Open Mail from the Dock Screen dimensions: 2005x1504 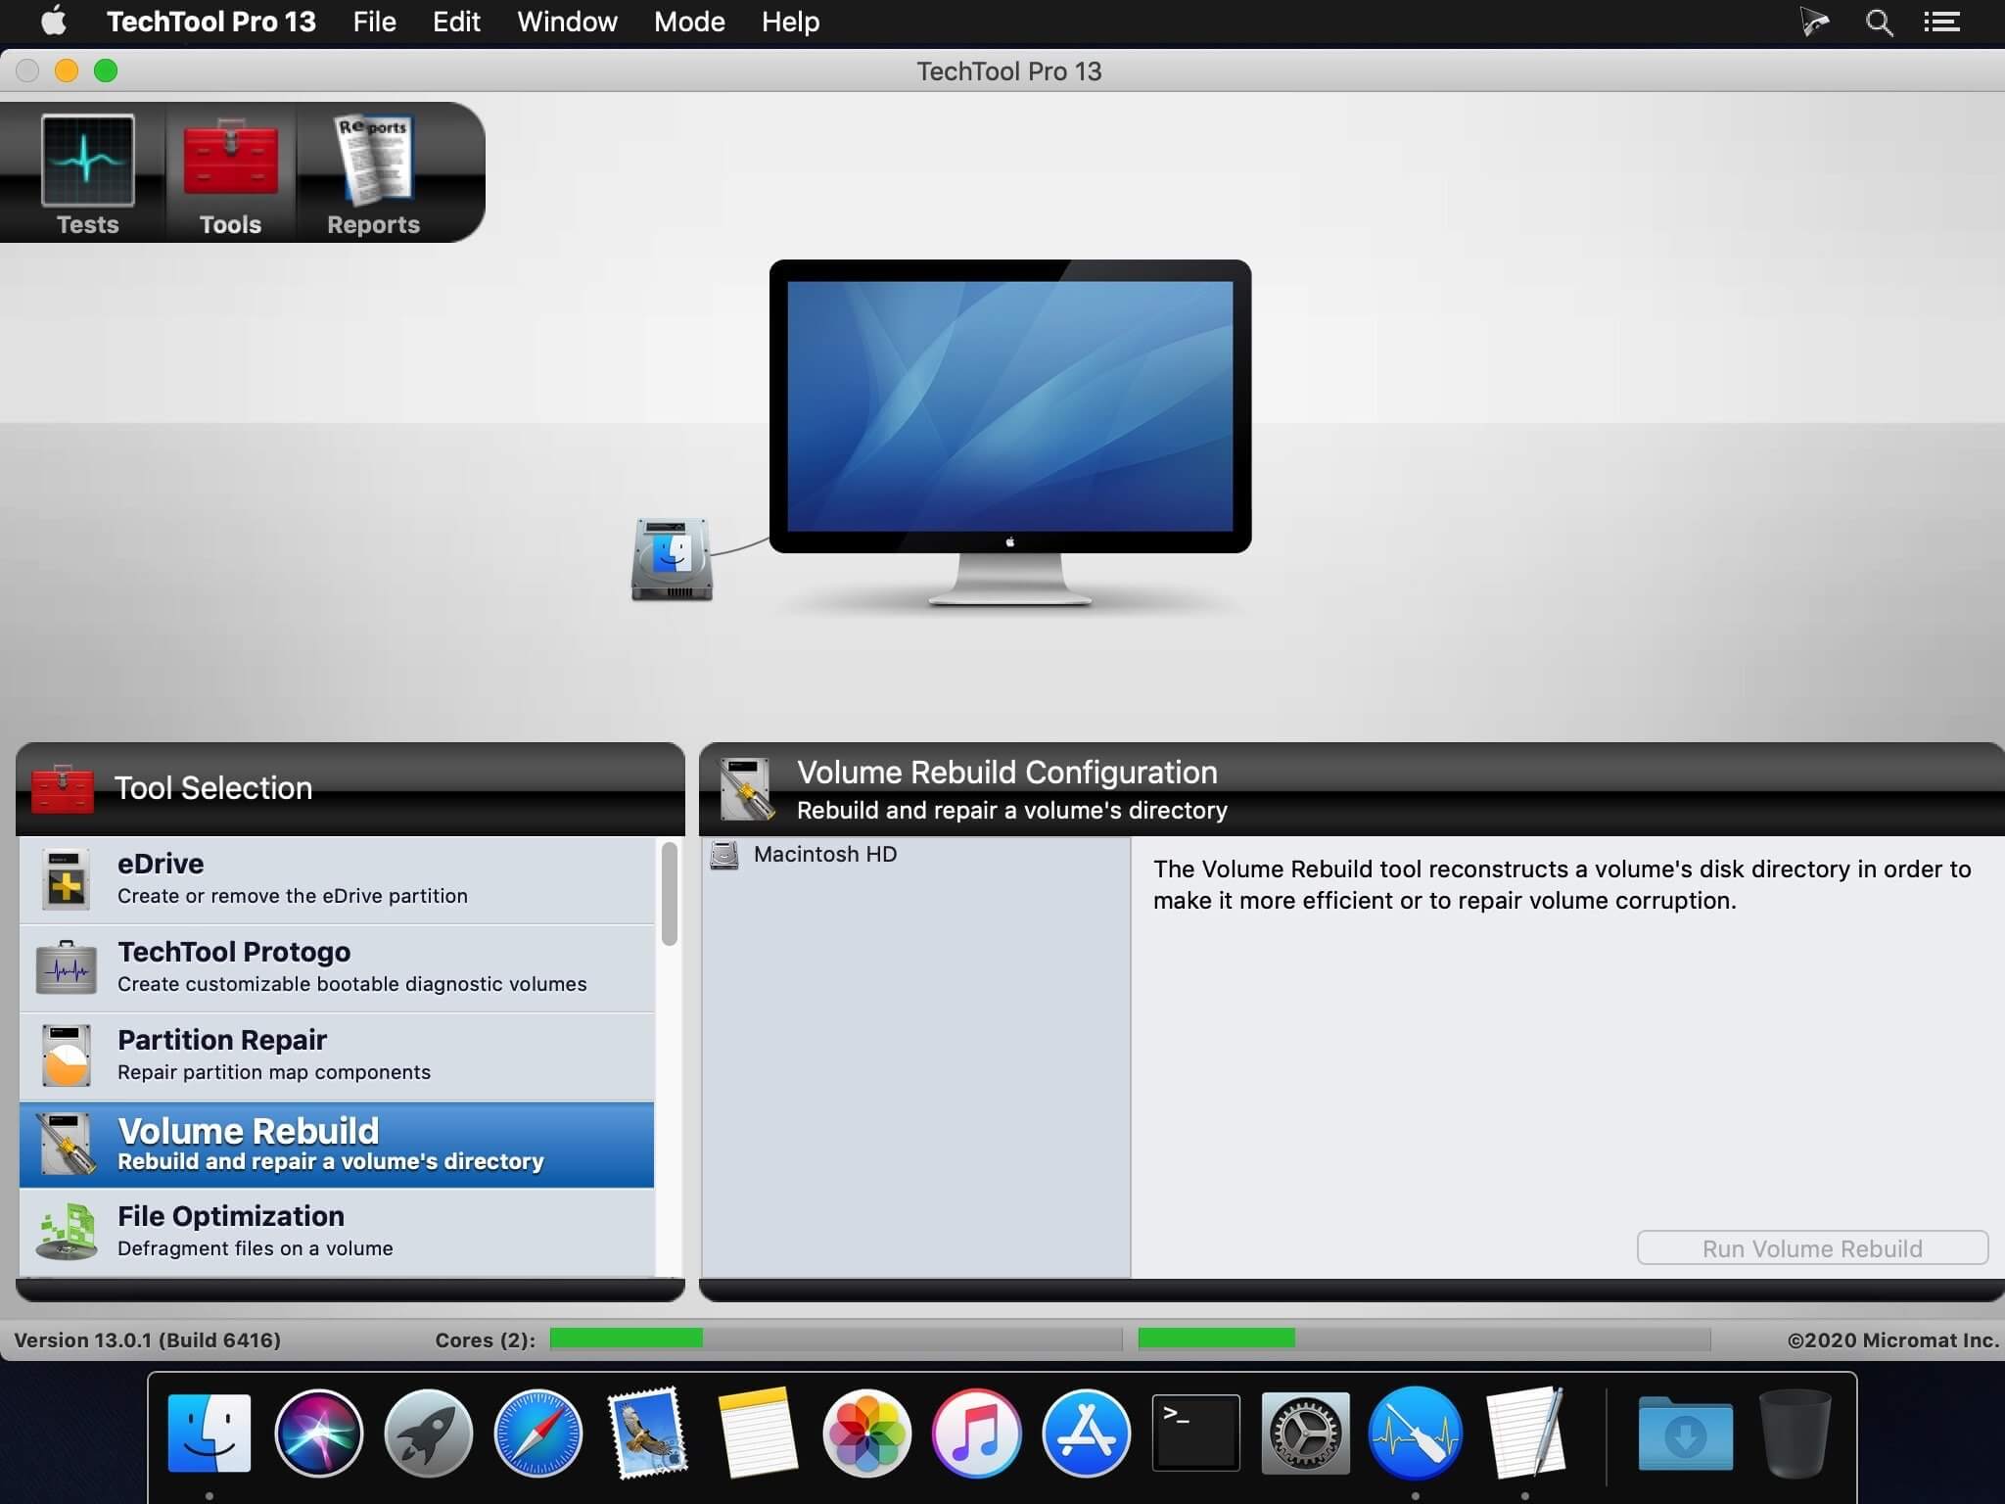pos(648,1433)
